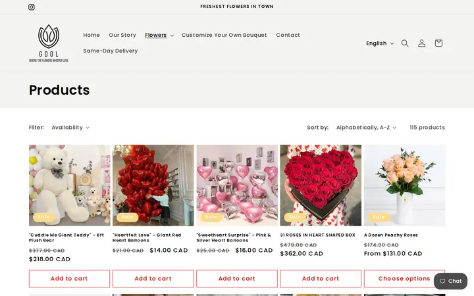Open the peachy roses vase image
The image size is (474, 296).
(404, 185)
